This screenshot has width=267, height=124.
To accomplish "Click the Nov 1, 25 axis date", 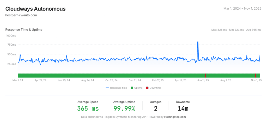I will [x=256, y=80].
